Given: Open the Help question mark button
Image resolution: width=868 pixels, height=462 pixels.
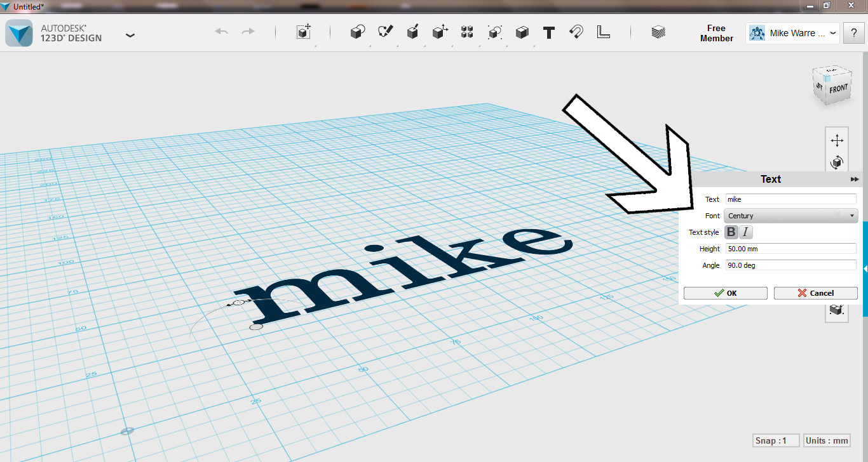Looking at the screenshot, I should click(x=853, y=33).
